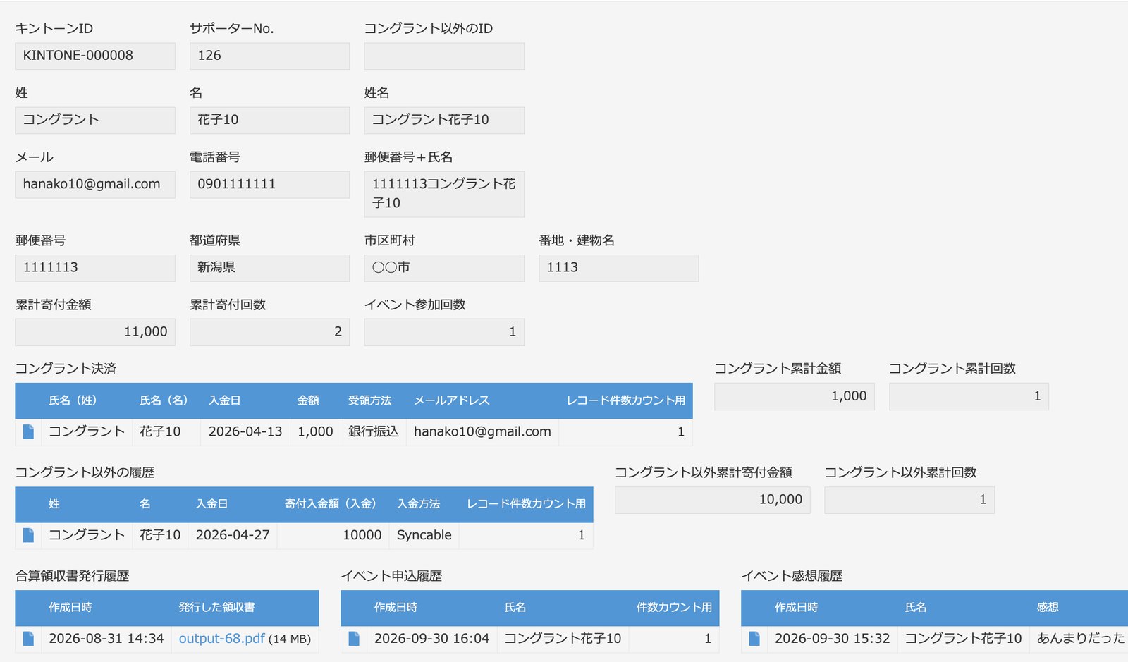1128x662 pixels.
Task: Click the 入金方法 cell Syncable
Action: 424,535
